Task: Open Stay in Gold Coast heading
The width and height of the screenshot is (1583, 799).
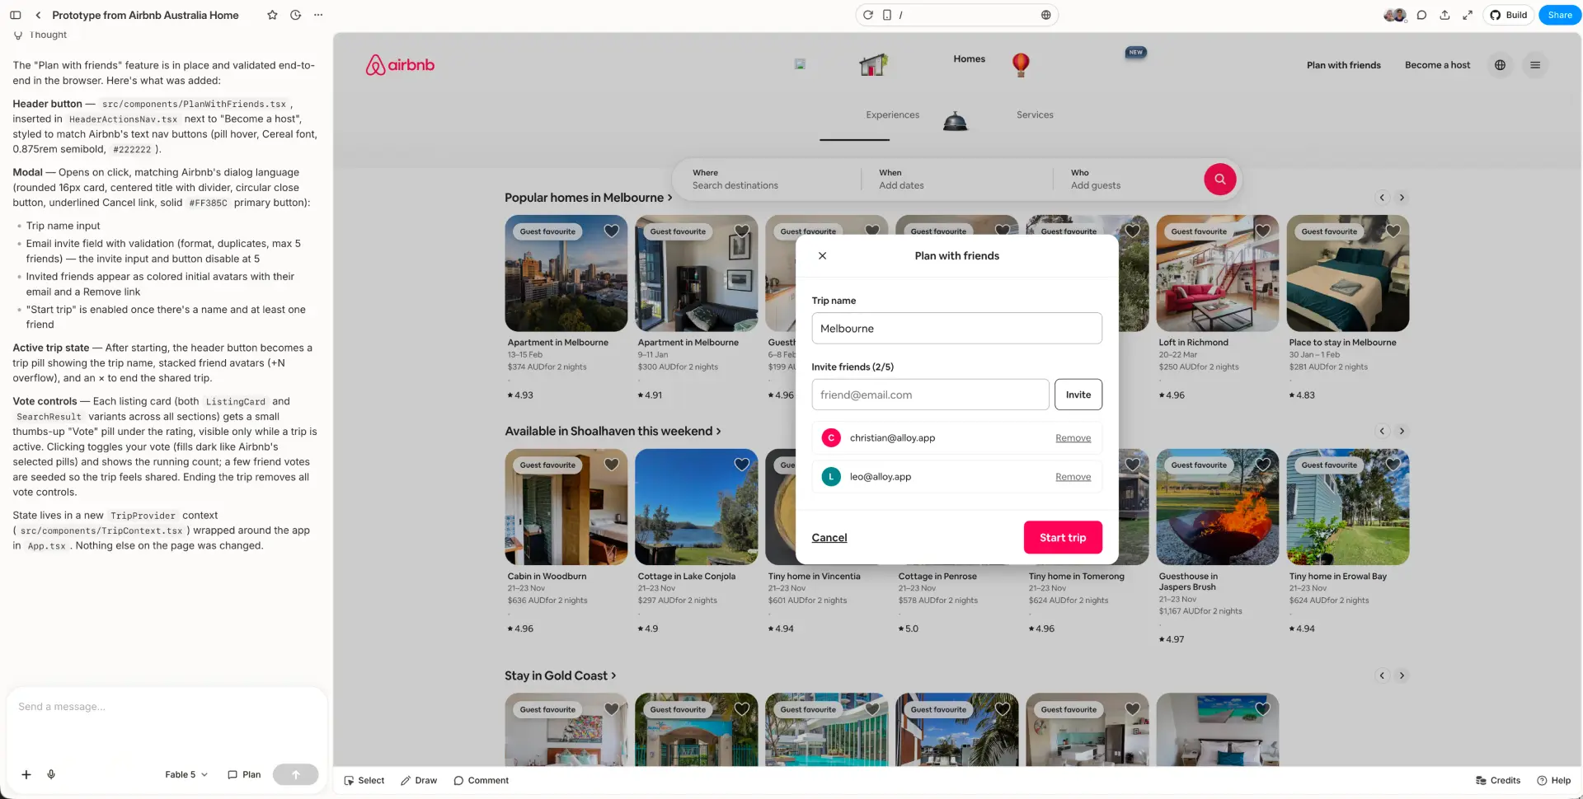Action: pos(560,675)
